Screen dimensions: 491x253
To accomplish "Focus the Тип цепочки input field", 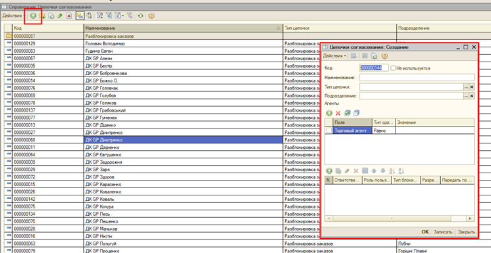I will click(x=411, y=87).
